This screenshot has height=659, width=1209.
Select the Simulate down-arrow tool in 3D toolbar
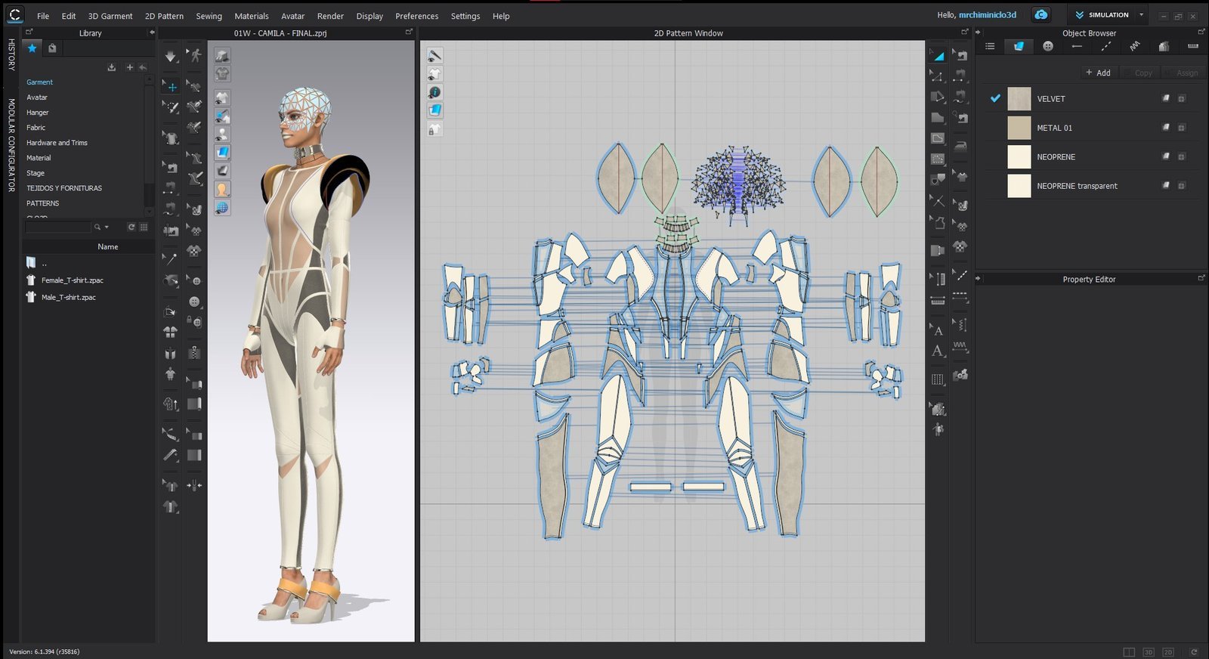(x=171, y=56)
